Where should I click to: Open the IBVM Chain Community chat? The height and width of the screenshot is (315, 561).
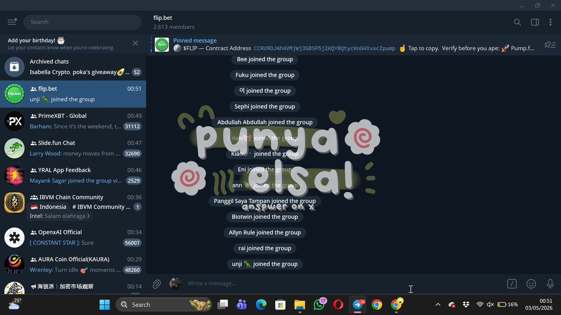coord(73,206)
